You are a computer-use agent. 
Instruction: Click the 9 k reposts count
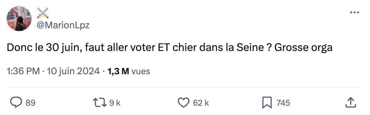115,103
